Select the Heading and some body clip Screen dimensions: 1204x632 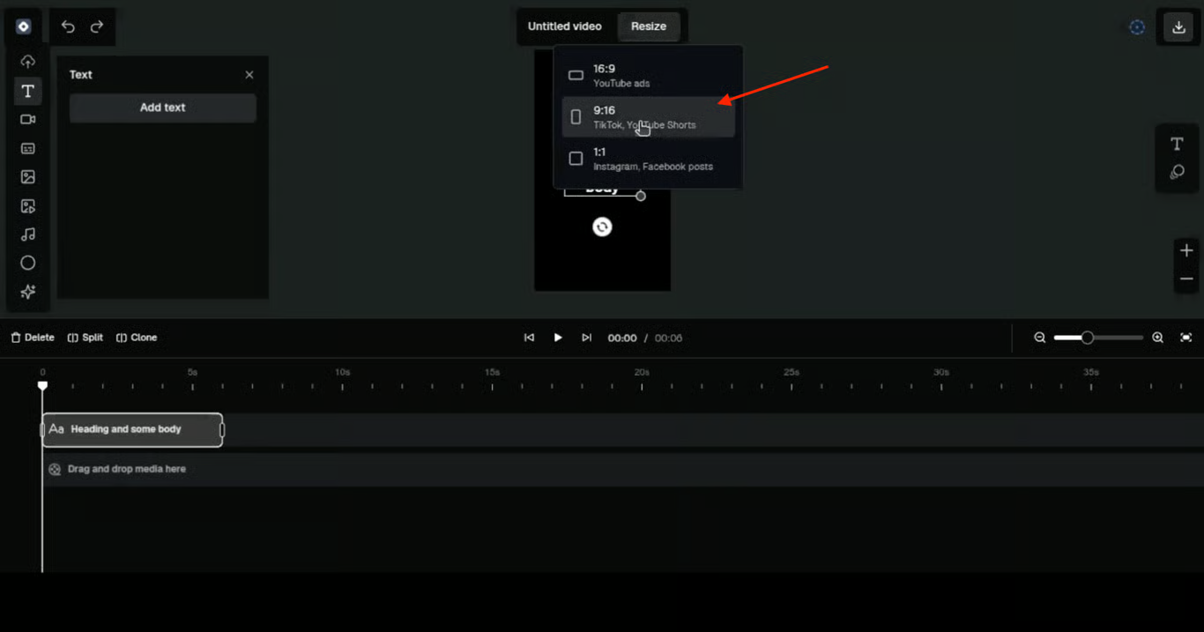coord(132,429)
